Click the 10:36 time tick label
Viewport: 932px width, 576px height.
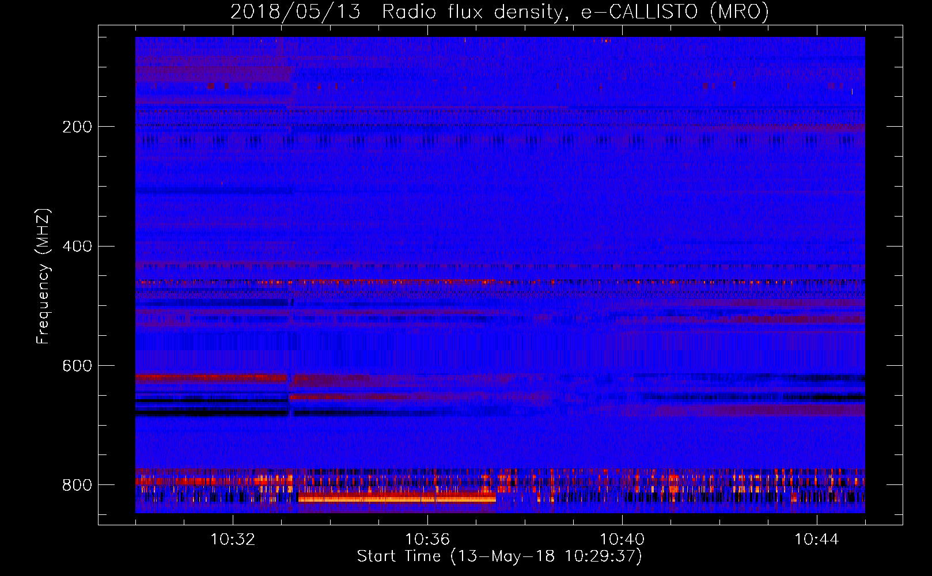pyautogui.click(x=427, y=540)
